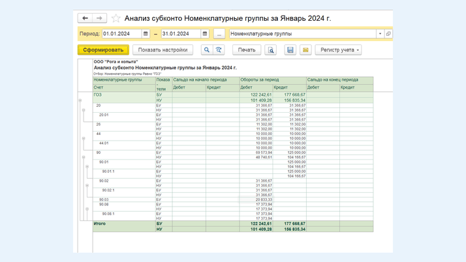Open the Регистр учета dropdown menu
Screen dimensions: 466x262
click(338, 50)
